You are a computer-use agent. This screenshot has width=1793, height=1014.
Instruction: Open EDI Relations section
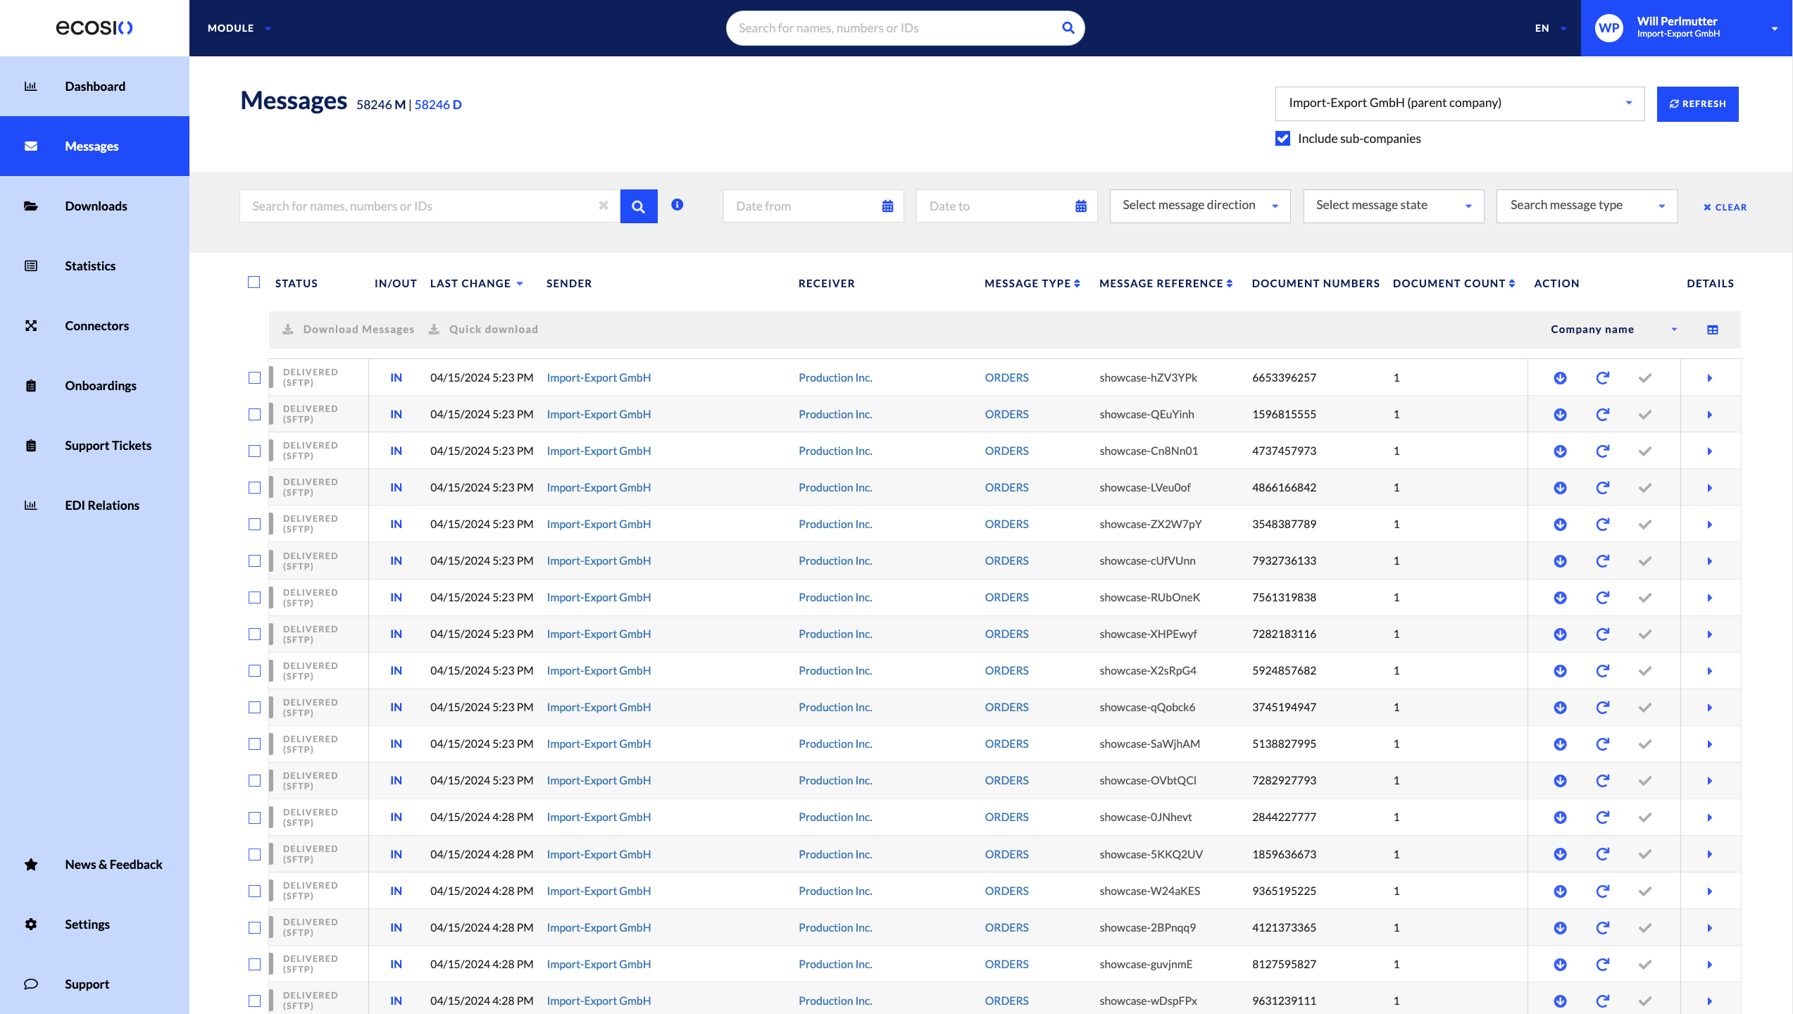(x=94, y=505)
